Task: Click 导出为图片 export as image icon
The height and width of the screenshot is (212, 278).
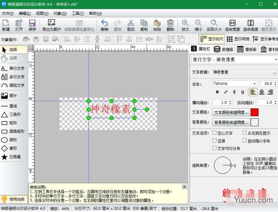Action: [51, 25]
